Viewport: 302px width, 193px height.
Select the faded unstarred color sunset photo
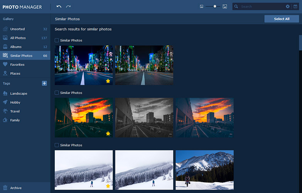[205, 118]
